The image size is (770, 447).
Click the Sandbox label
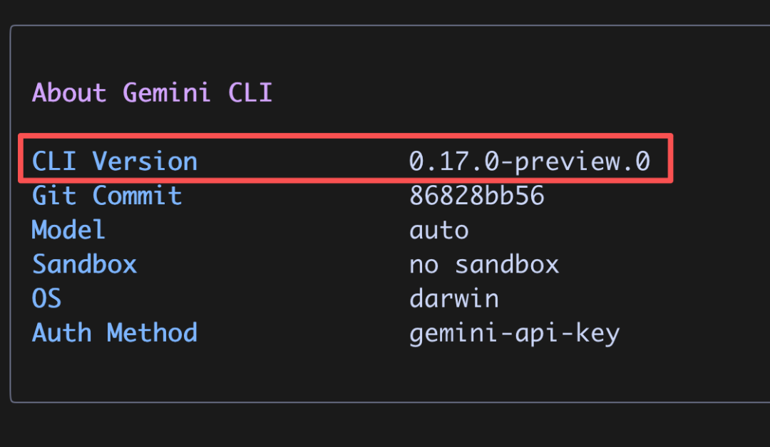[84, 264]
